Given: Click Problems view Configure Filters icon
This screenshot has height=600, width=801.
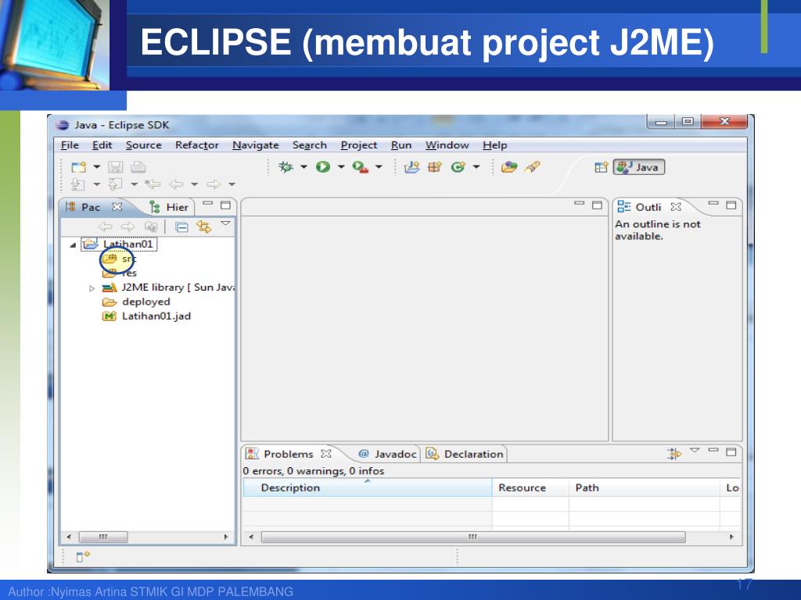Looking at the screenshot, I should (x=673, y=453).
